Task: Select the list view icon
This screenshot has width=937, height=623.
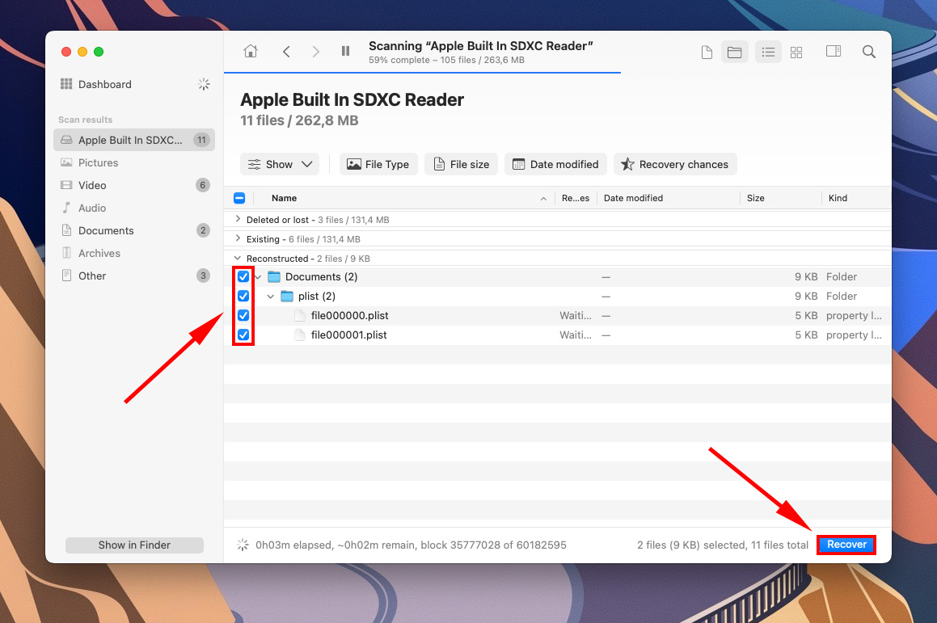Action: coord(767,51)
